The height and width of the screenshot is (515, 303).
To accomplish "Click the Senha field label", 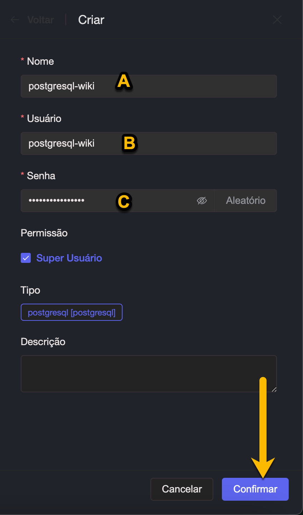I will coord(41,176).
